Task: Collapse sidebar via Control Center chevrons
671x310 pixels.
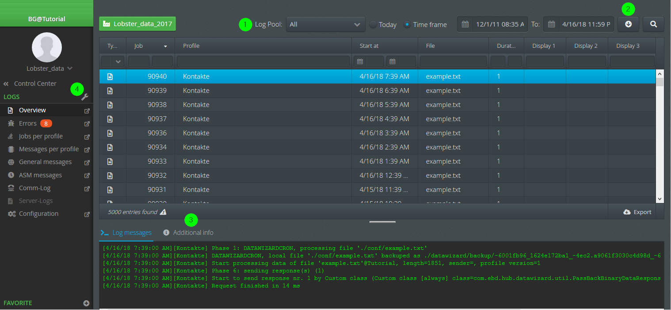Action: tap(6, 84)
